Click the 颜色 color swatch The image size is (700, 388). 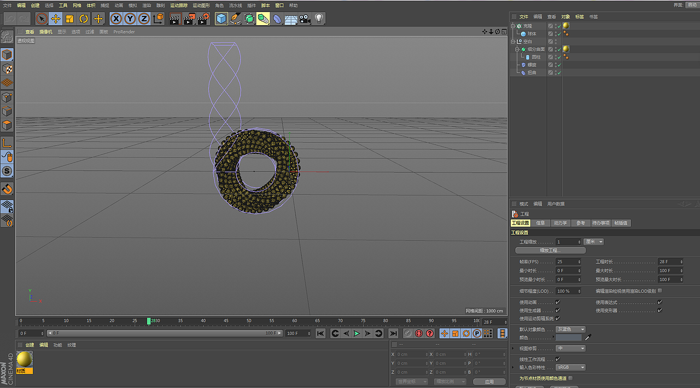(x=569, y=338)
